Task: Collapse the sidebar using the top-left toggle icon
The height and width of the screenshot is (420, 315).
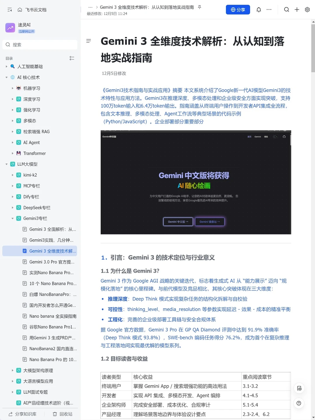Action: [10, 10]
